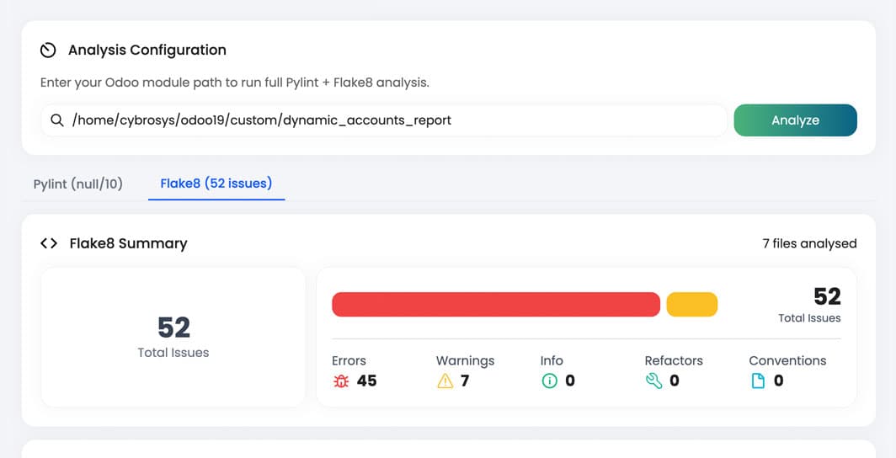896x458 pixels.
Task: Click the Conventions document icon
Action: [x=758, y=381]
